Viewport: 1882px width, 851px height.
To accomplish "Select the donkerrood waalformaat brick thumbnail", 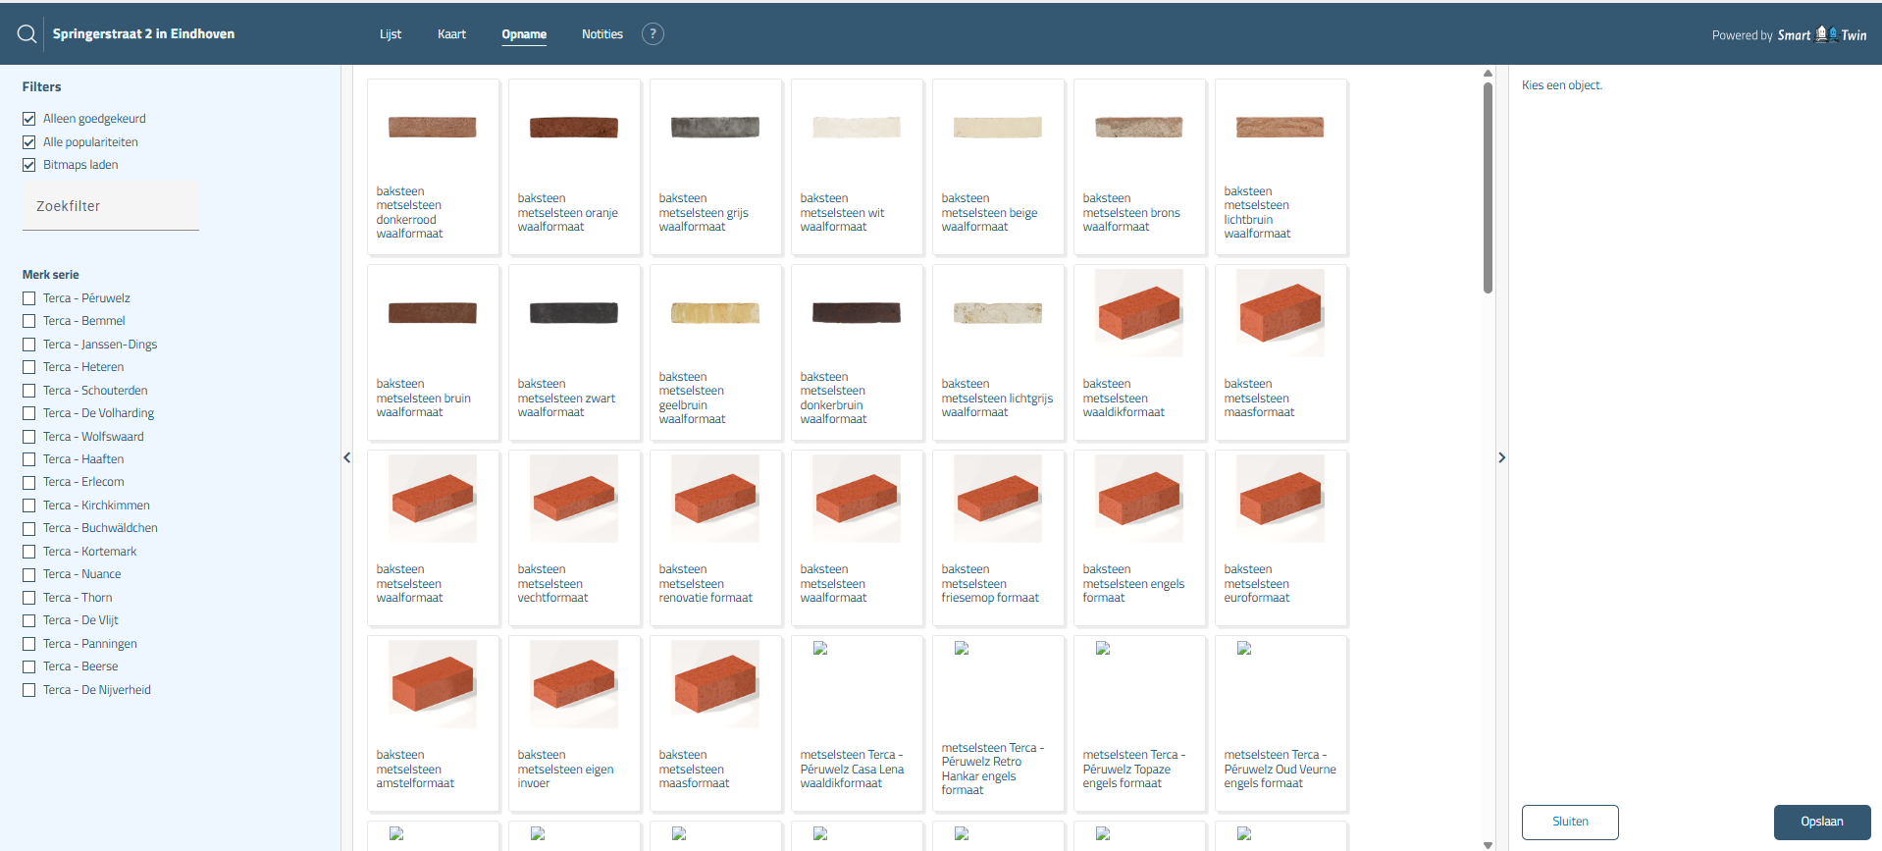I will coord(432,128).
